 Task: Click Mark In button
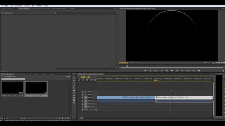pos(150,71)
